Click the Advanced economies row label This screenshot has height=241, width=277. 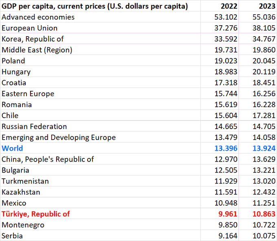(x=38, y=17)
